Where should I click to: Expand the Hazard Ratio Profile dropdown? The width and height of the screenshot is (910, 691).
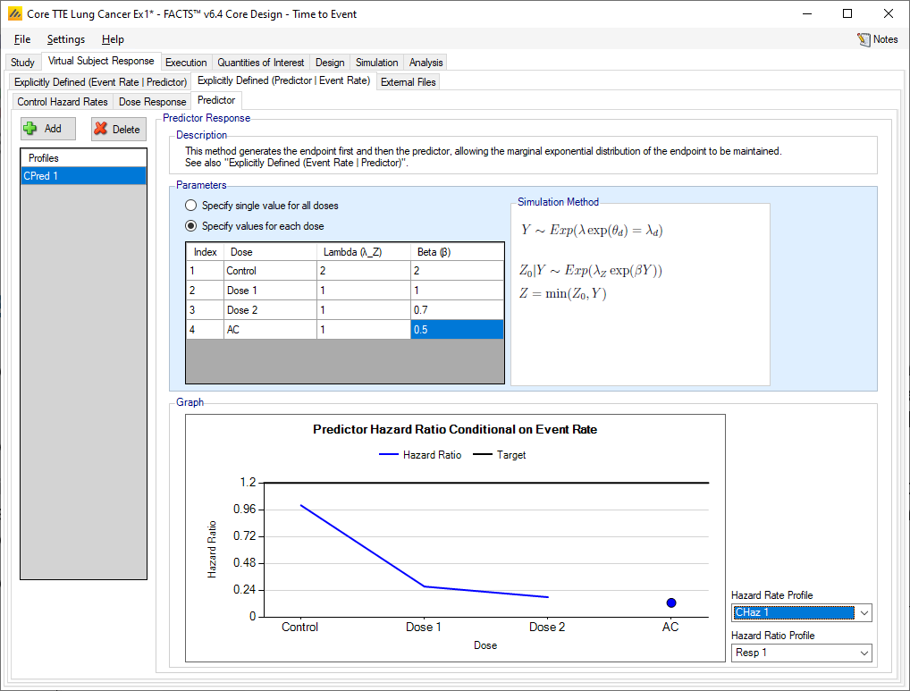point(863,653)
